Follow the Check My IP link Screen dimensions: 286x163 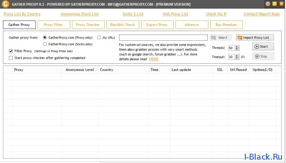pyautogui.click(x=216, y=14)
